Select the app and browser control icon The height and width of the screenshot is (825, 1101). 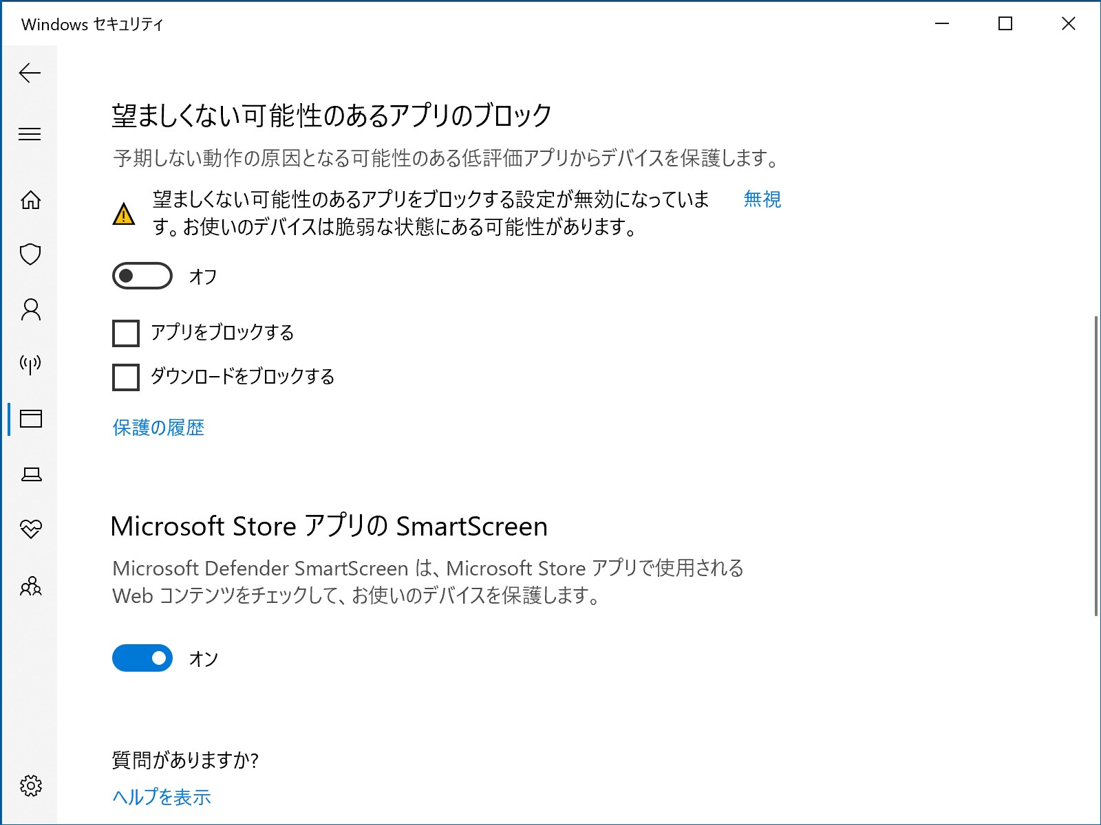[30, 420]
